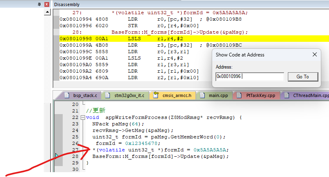Image resolution: width=329 pixels, height=177 pixels.
Task: Click source line 27 in code editor
Action: (x=160, y=150)
